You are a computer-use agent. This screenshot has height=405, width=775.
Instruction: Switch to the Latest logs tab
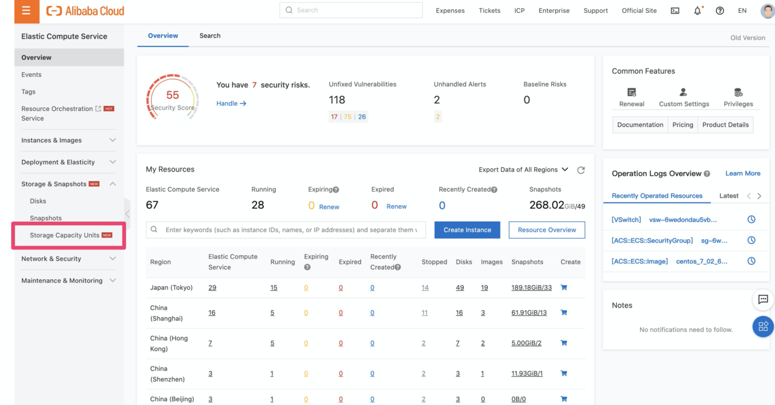(x=729, y=196)
